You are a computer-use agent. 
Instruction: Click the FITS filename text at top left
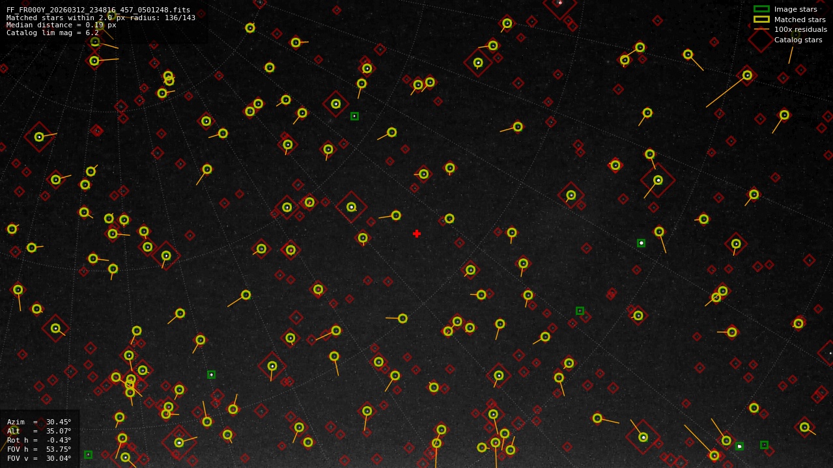98,10
